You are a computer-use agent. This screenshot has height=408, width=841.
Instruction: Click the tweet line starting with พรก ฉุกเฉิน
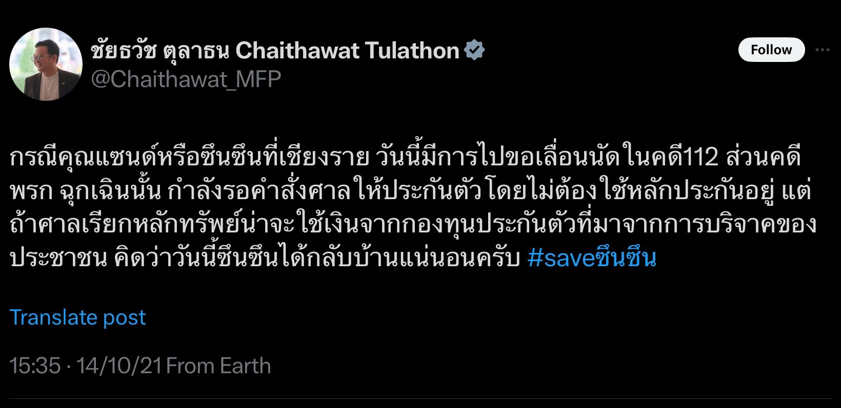[x=410, y=191]
